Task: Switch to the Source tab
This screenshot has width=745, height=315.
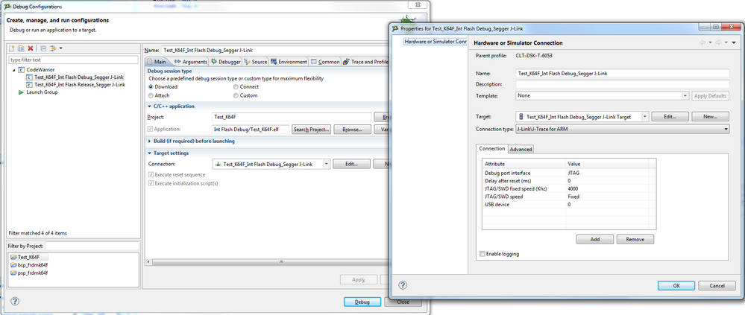Action: pos(256,62)
